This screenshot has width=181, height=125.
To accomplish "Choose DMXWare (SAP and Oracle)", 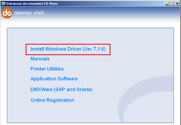I will [x=61, y=90].
